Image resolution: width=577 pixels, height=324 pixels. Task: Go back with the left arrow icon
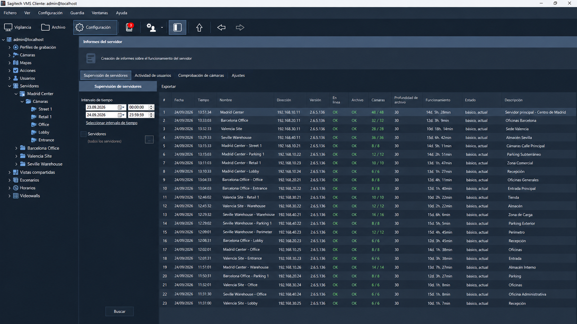(x=221, y=27)
